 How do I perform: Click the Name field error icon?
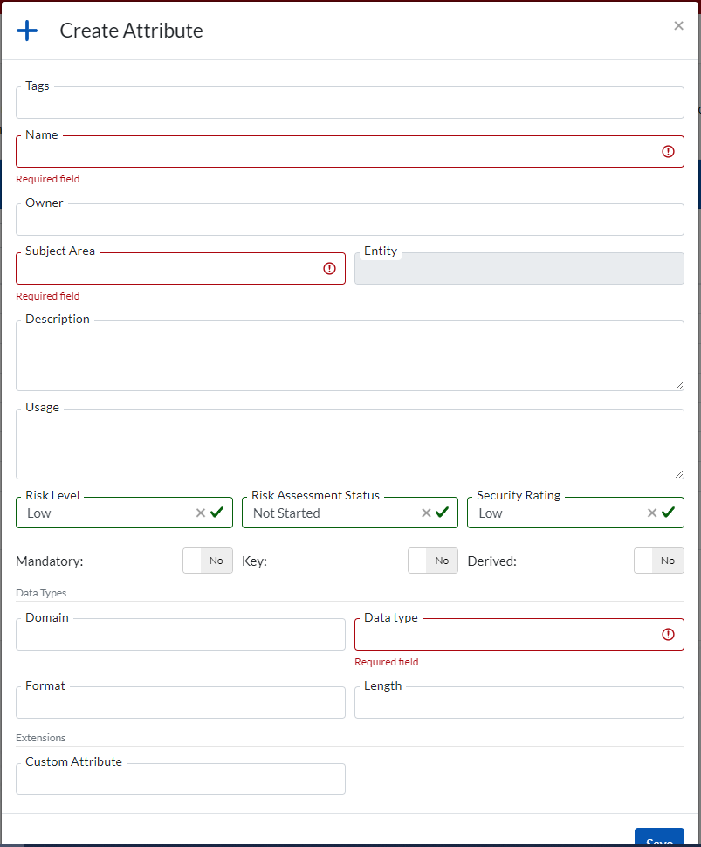669,151
